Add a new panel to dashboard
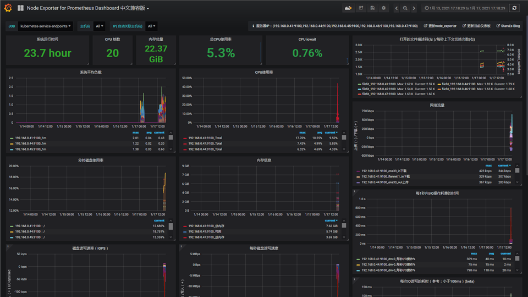Viewport: 528px width, 297px height. [x=348, y=8]
